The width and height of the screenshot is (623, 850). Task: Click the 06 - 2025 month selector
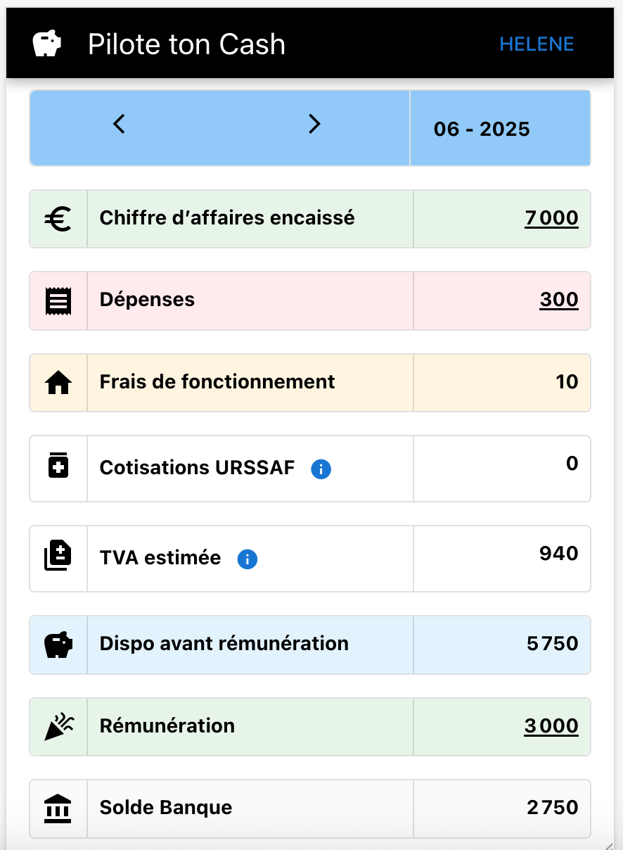tap(482, 129)
